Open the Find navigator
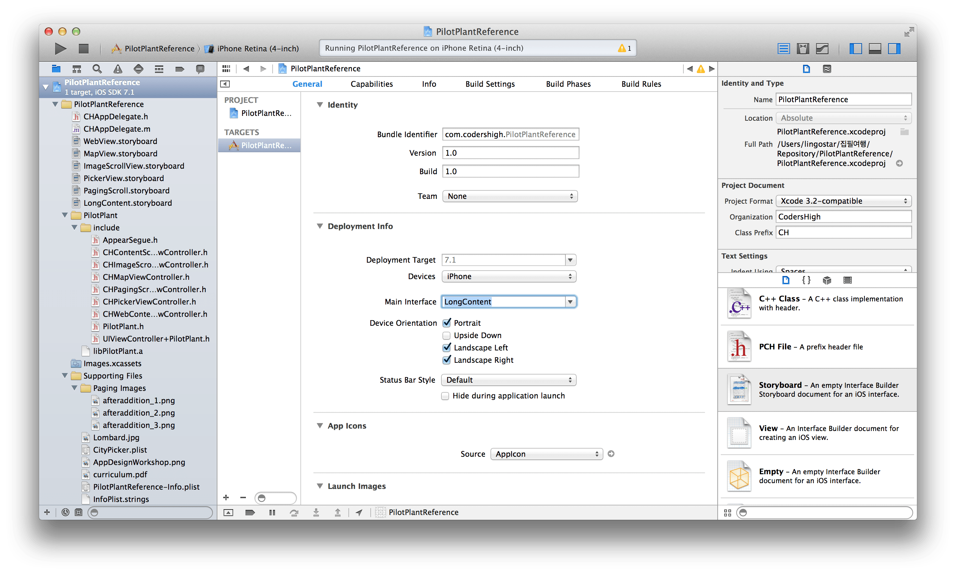The width and height of the screenshot is (956, 574). (97, 69)
